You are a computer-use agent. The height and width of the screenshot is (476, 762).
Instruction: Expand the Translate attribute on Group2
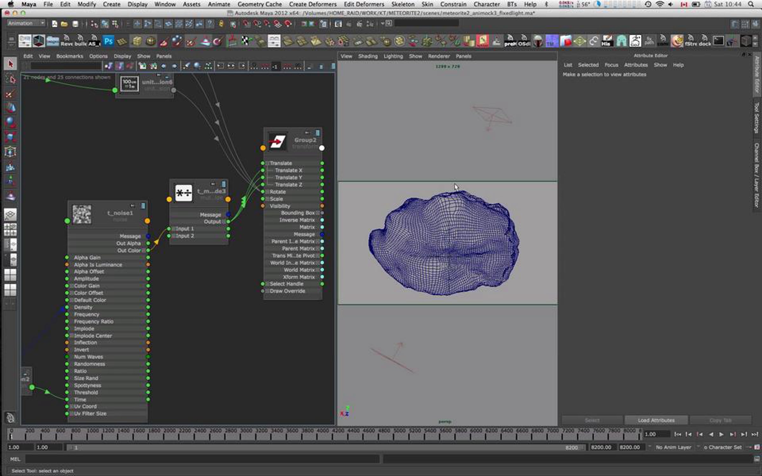point(267,163)
